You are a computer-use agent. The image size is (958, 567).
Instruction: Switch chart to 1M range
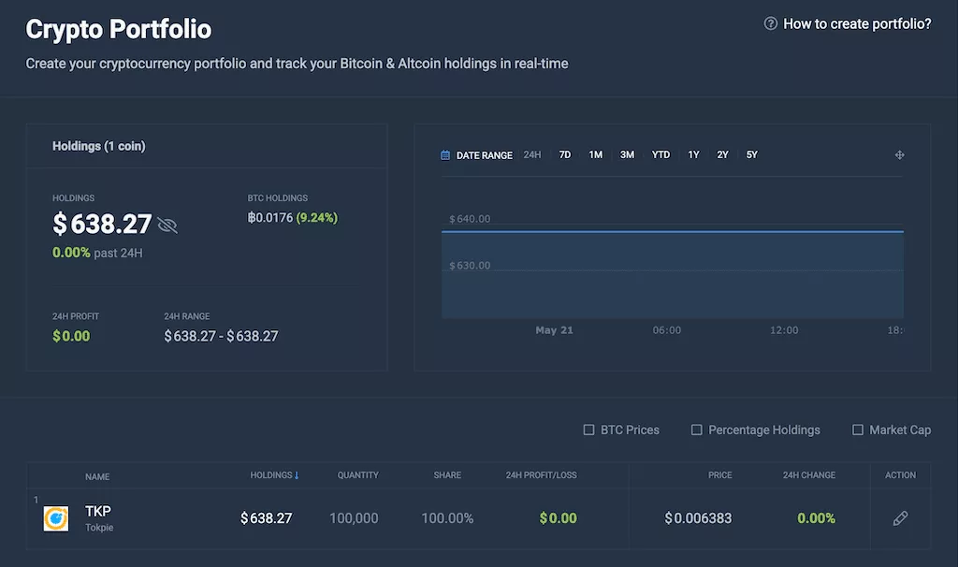pyautogui.click(x=596, y=154)
